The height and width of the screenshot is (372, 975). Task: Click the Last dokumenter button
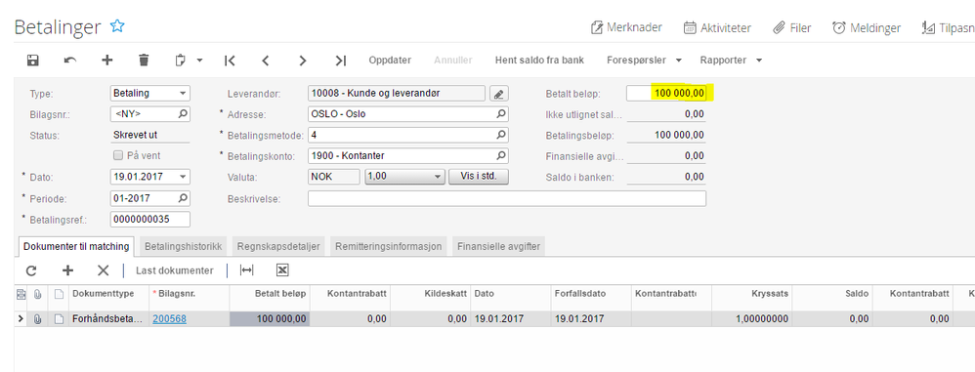pos(175,270)
